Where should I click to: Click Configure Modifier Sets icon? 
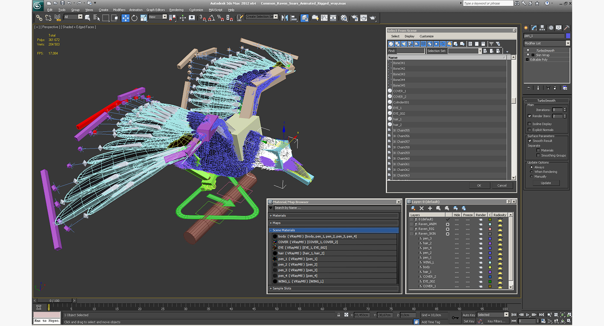(x=565, y=88)
